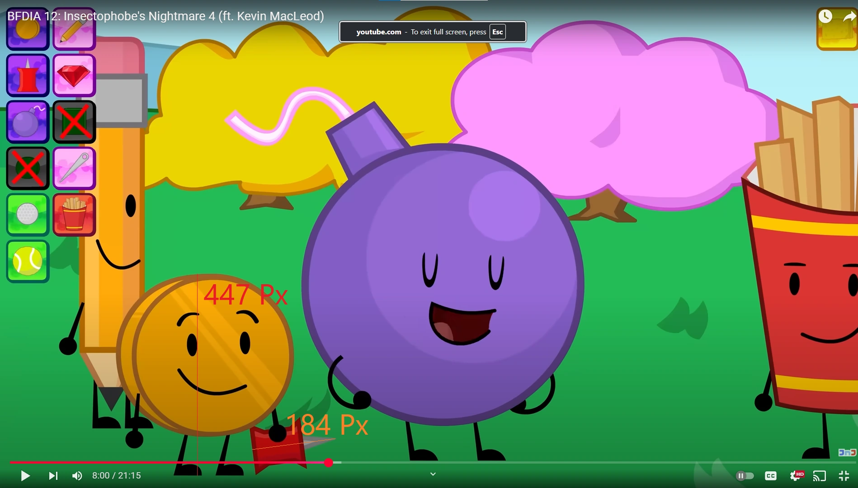This screenshot has height=488, width=858.
Task: Click the 8:00 / 21:15 time display
Action: click(x=117, y=475)
